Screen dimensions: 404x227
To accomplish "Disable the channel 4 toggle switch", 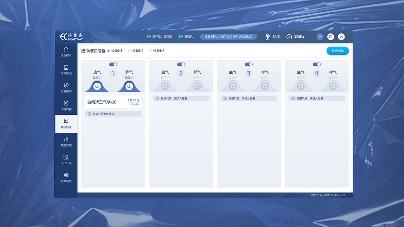I will tap(317, 64).
